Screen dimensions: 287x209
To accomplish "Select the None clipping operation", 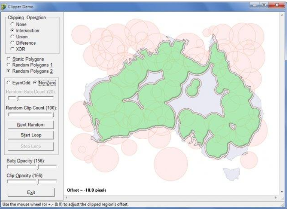I will coord(13,24).
